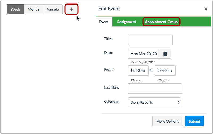The width and height of the screenshot is (213, 134).
Task: Click the Edit Event dialog title
Action: [109, 9]
